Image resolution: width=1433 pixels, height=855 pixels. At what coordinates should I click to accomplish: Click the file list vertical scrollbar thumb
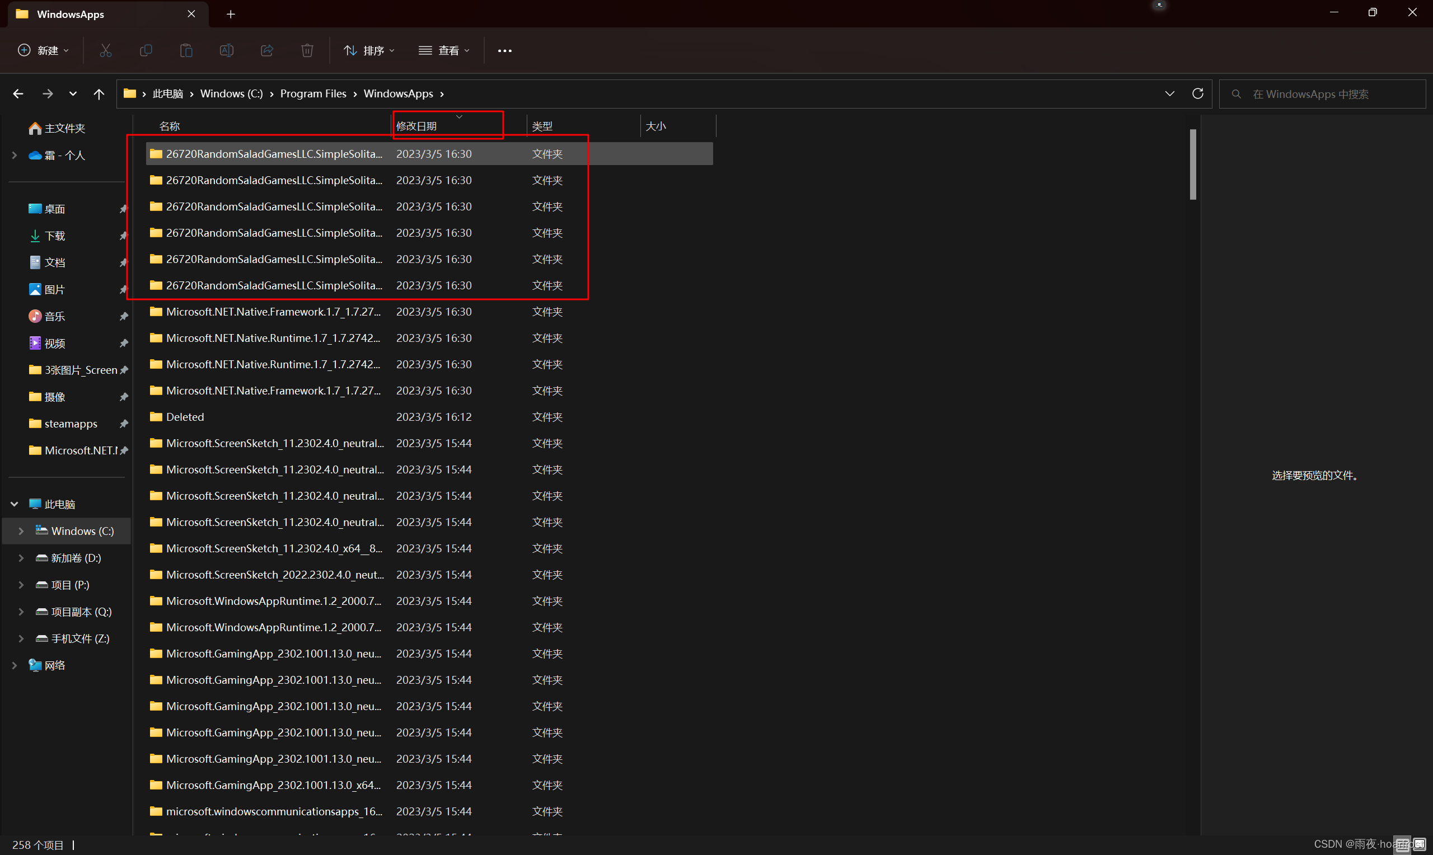pyautogui.click(x=1193, y=164)
